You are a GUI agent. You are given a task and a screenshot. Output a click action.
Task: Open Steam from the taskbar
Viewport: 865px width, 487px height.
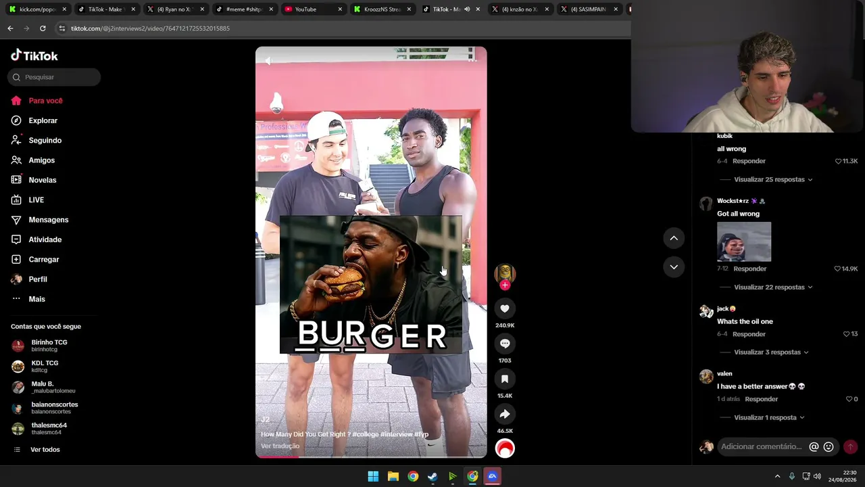pyautogui.click(x=432, y=476)
